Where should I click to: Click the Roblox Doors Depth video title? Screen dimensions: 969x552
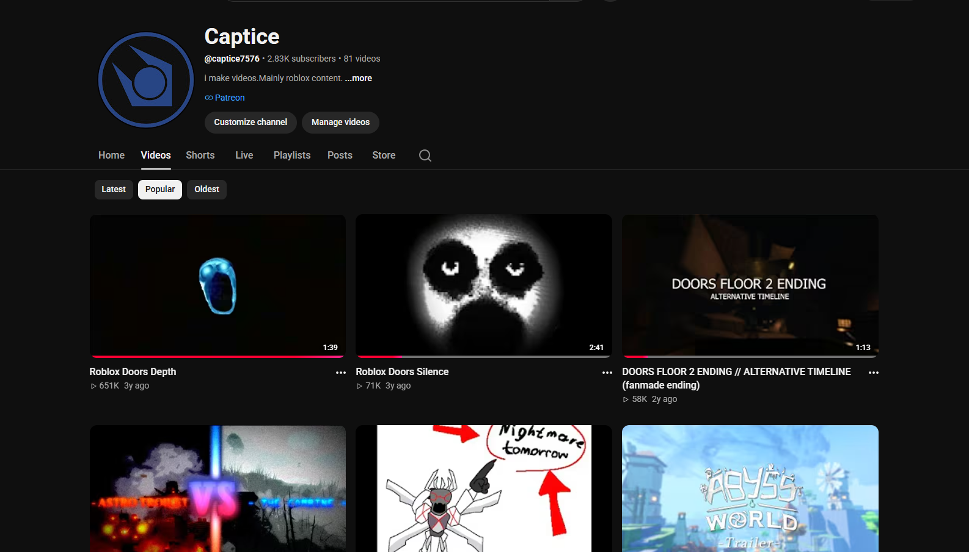coord(133,372)
